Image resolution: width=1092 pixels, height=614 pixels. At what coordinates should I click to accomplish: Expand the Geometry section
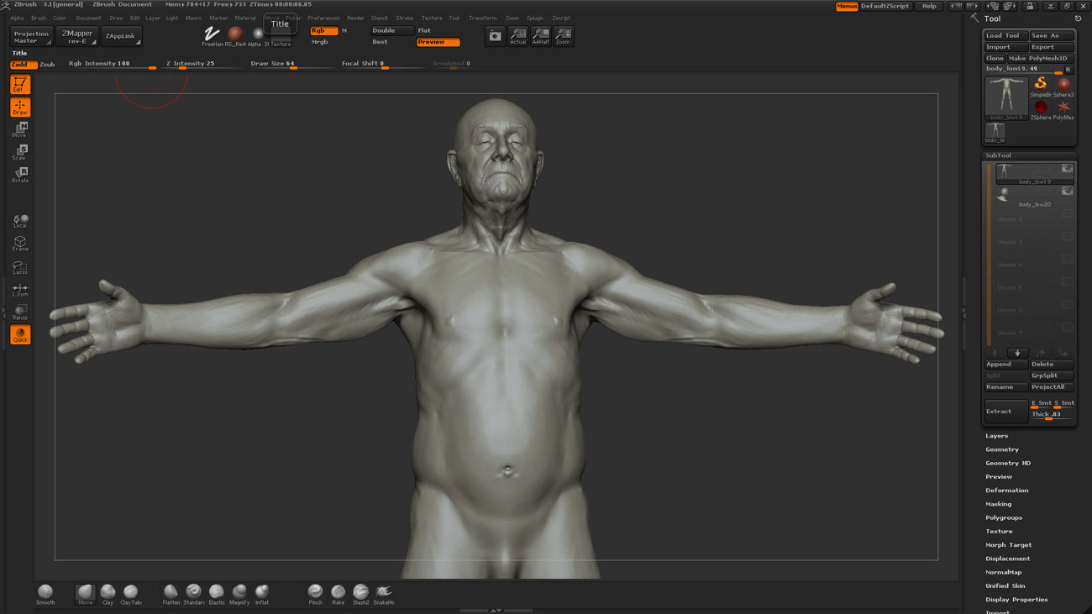(x=1002, y=449)
